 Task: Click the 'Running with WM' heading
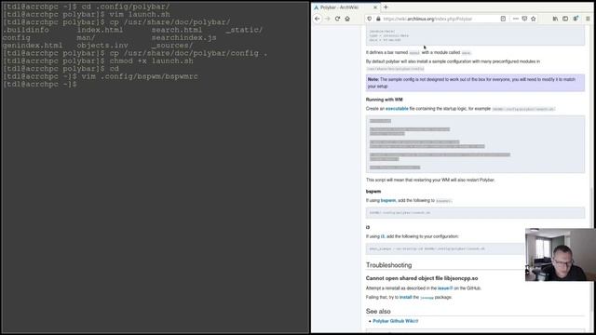click(x=384, y=100)
